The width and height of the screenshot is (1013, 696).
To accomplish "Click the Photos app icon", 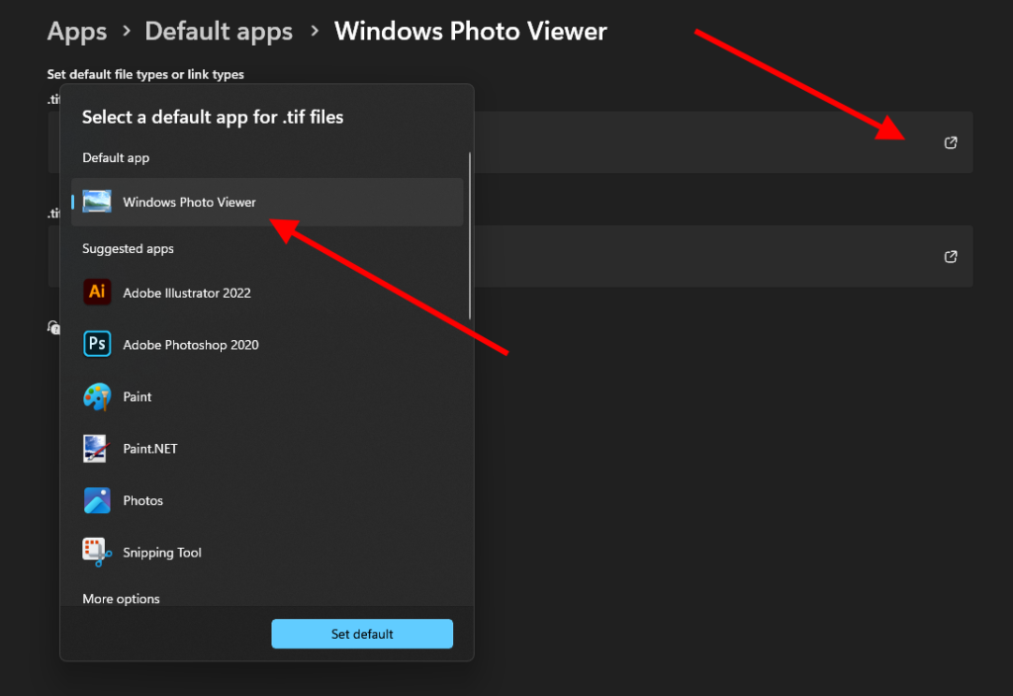I will tap(97, 500).
